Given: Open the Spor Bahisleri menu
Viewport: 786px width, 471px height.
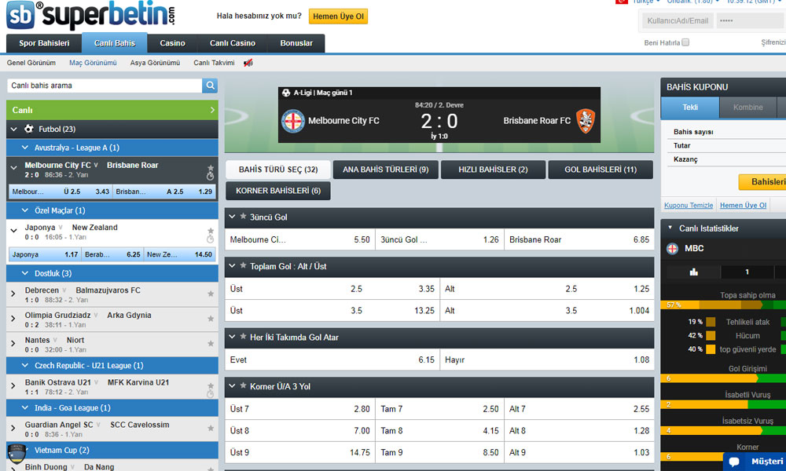Looking at the screenshot, I should [44, 43].
